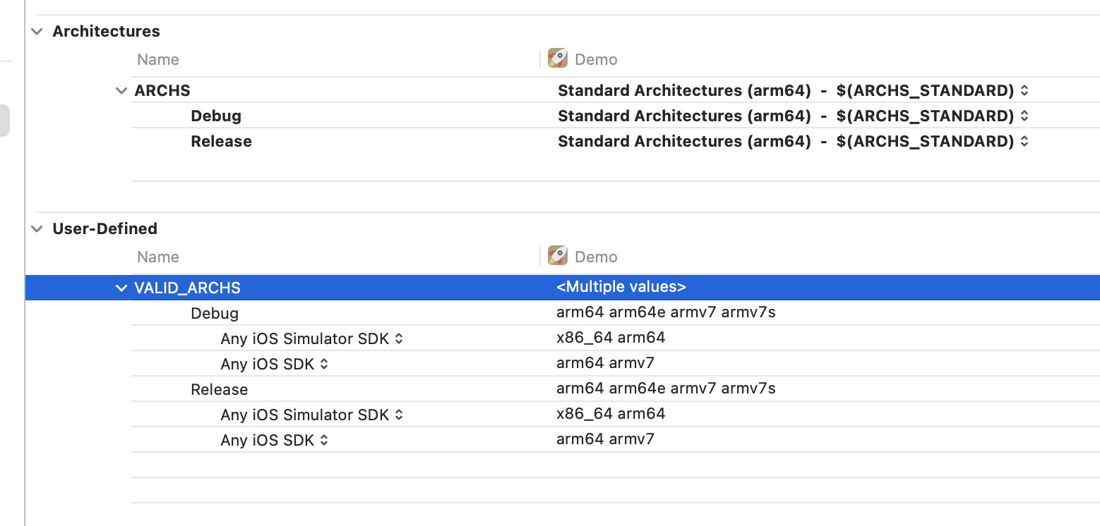
Task: Edit Release value 'arm64 arm64e armv7 armv7s'
Action: coord(666,389)
